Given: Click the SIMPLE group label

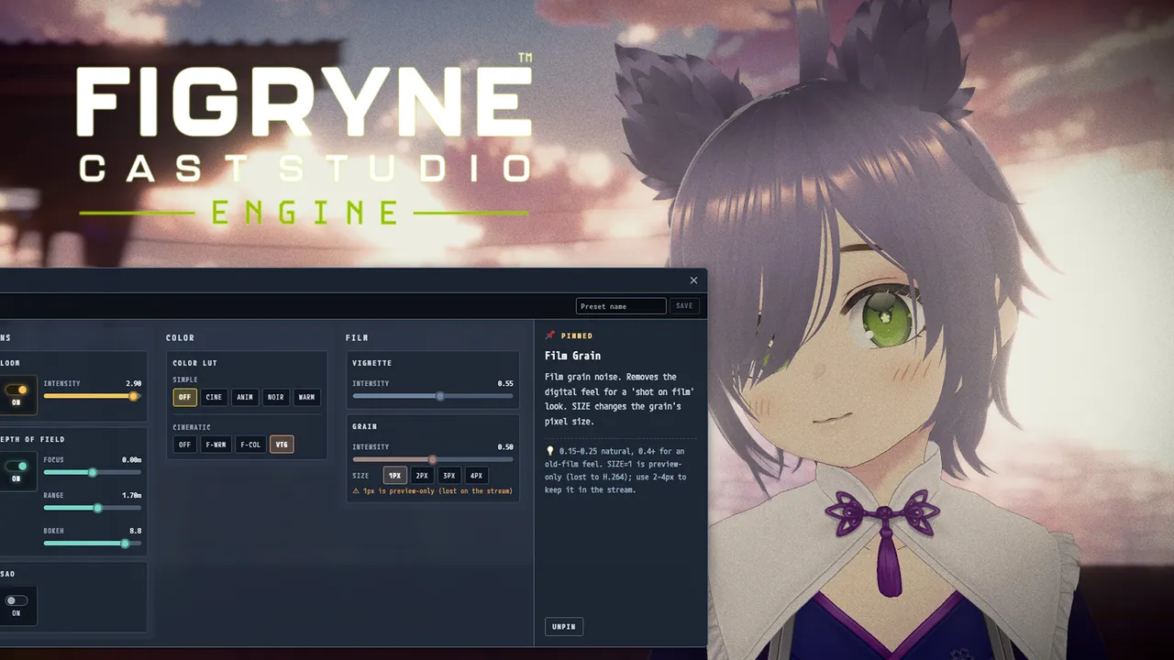Looking at the screenshot, I should click(x=185, y=379).
